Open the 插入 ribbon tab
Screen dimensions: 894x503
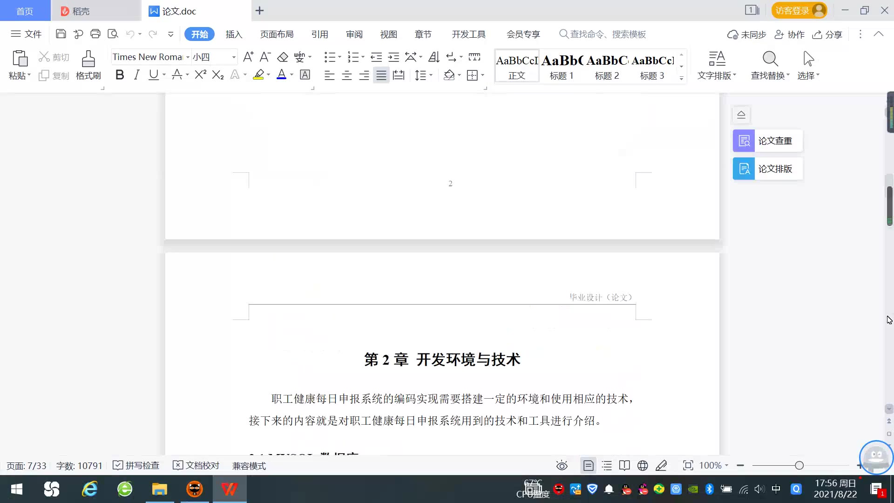[234, 34]
